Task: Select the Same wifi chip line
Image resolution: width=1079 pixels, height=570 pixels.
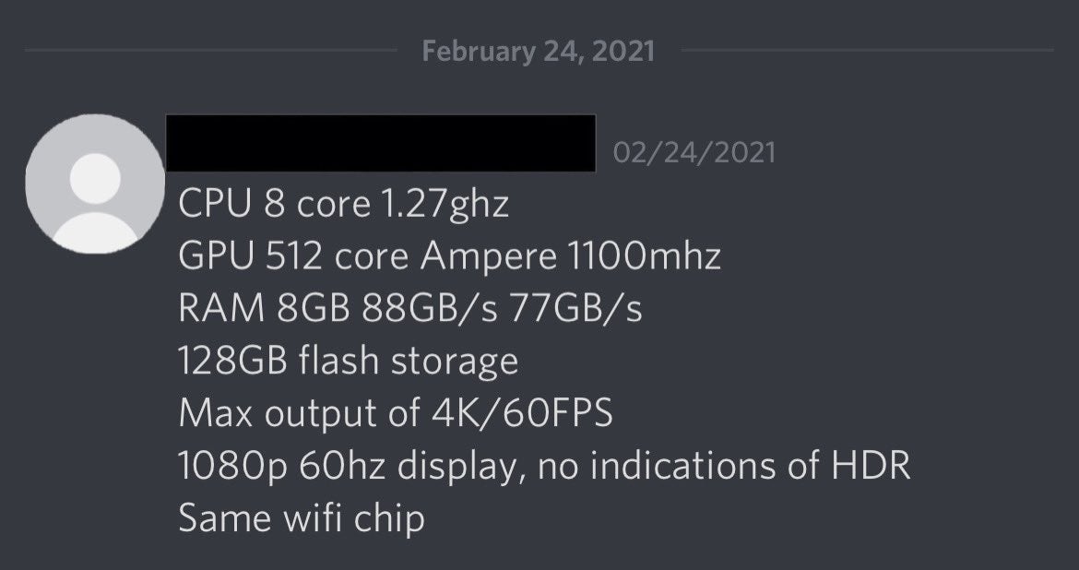Action: tap(302, 518)
